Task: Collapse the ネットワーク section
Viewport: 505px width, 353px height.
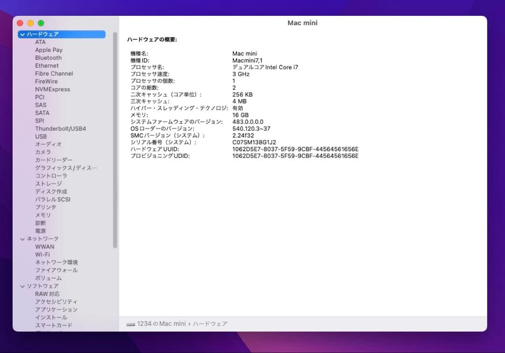Action: coord(22,239)
